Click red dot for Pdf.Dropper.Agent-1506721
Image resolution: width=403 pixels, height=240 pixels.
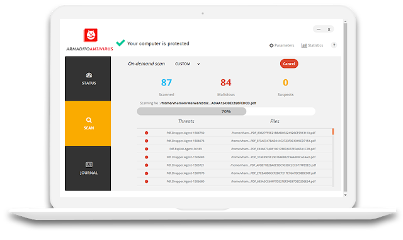click(x=147, y=165)
